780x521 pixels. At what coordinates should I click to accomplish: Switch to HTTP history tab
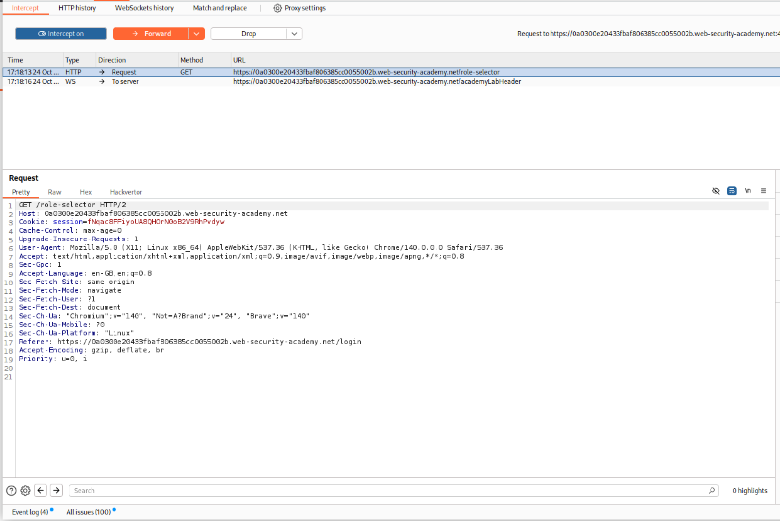pos(77,8)
